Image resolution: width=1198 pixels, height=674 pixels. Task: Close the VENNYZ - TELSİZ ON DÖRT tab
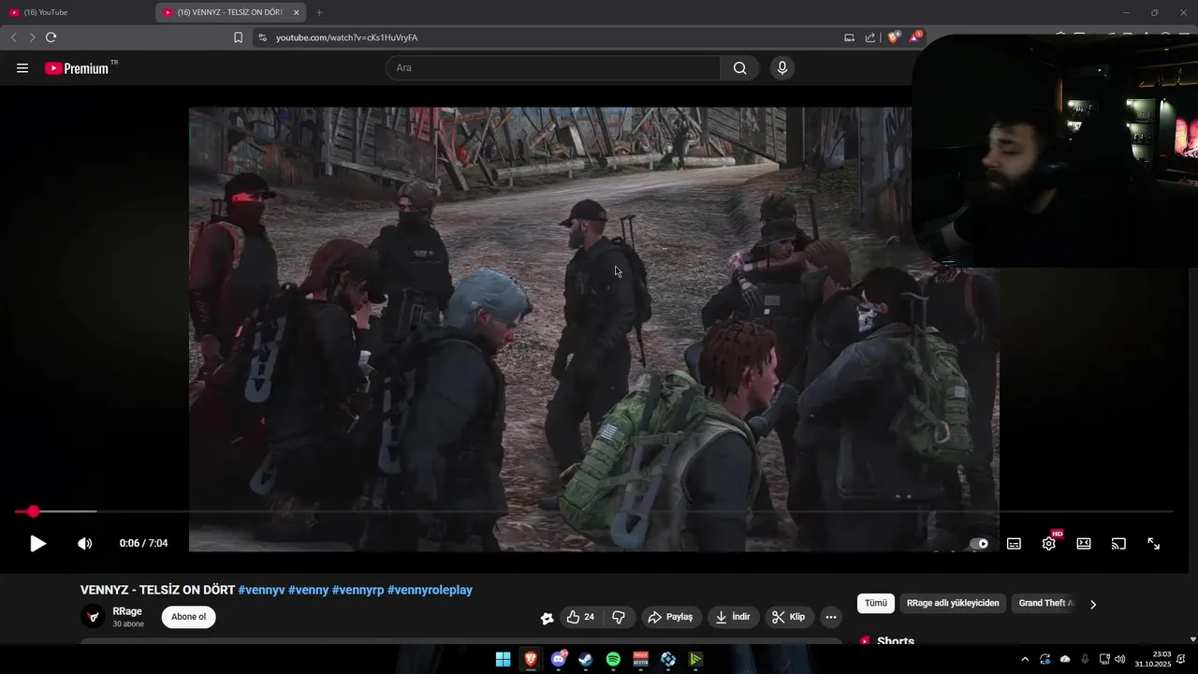pyautogui.click(x=297, y=12)
